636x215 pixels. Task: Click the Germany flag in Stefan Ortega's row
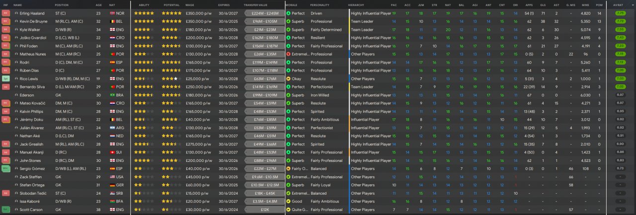click(x=112, y=185)
